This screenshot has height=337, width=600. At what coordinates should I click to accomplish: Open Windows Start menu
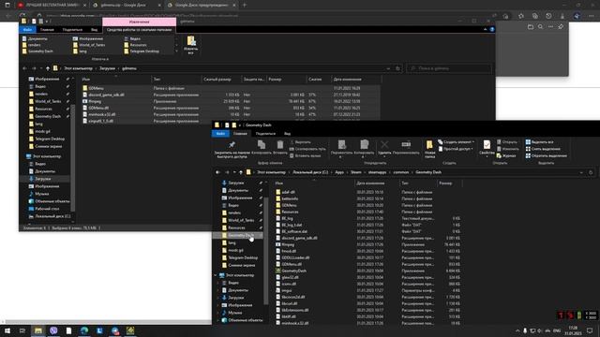pyautogui.click(x=7, y=330)
